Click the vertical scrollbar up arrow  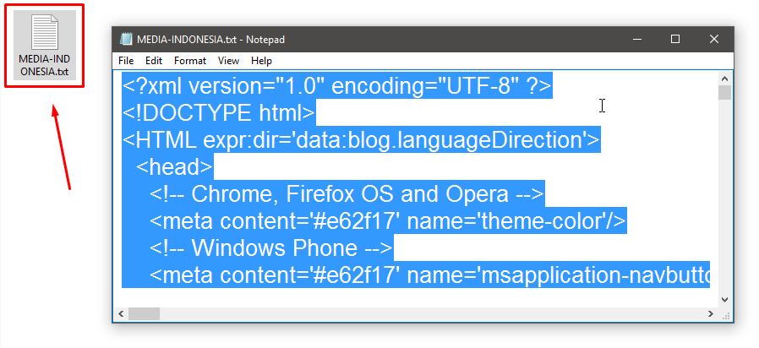(724, 78)
